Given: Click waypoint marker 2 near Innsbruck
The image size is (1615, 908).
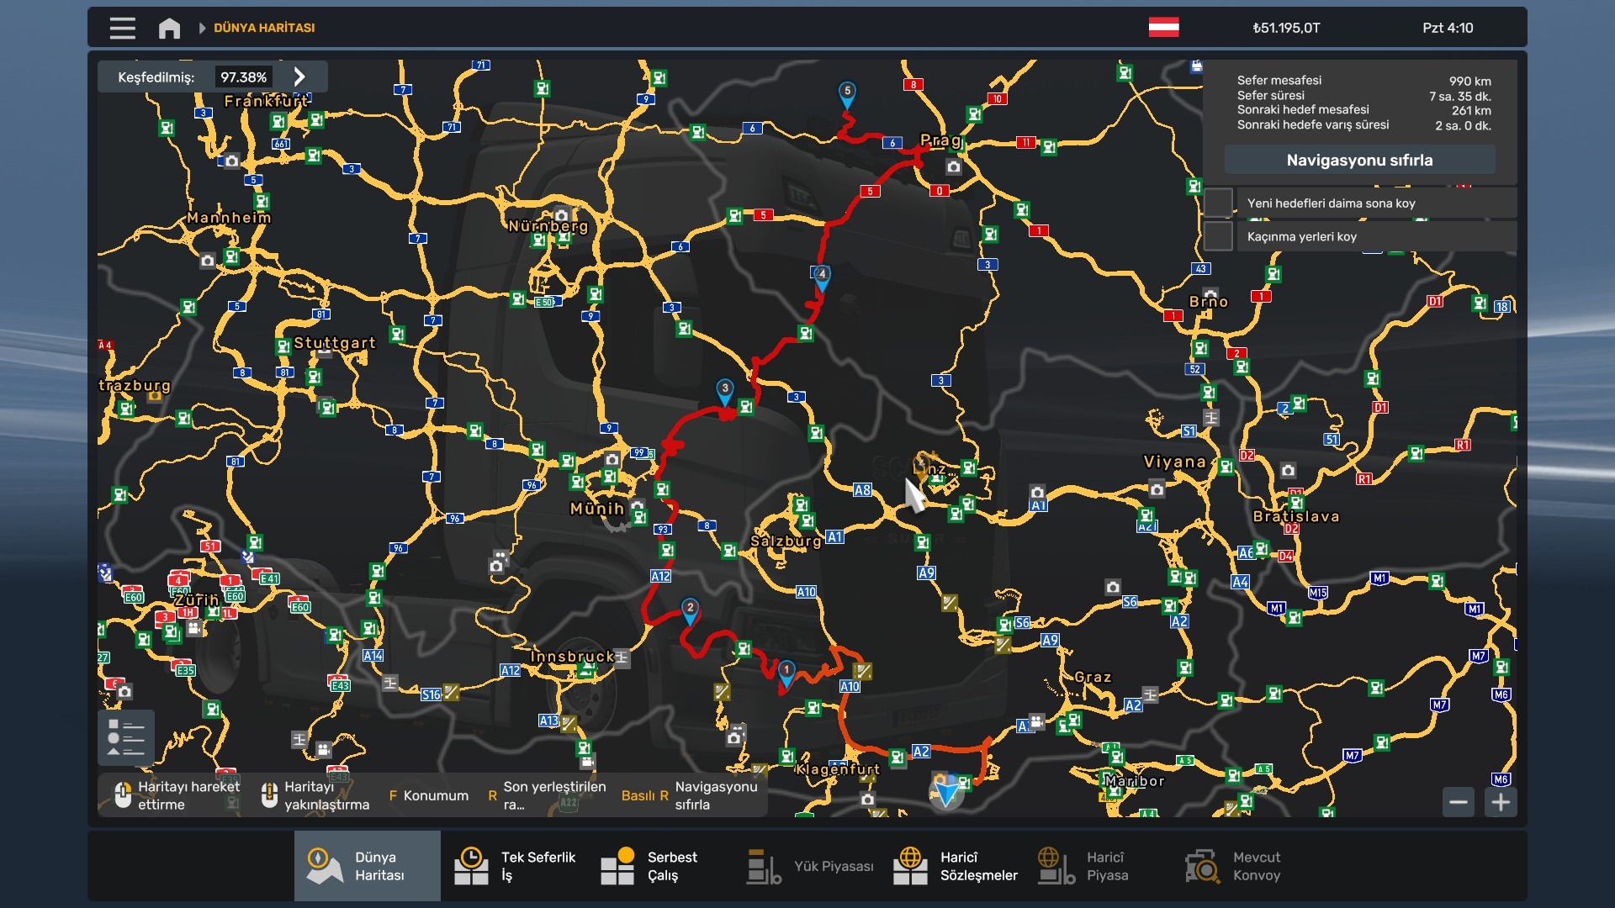Looking at the screenshot, I should [690, 610].
